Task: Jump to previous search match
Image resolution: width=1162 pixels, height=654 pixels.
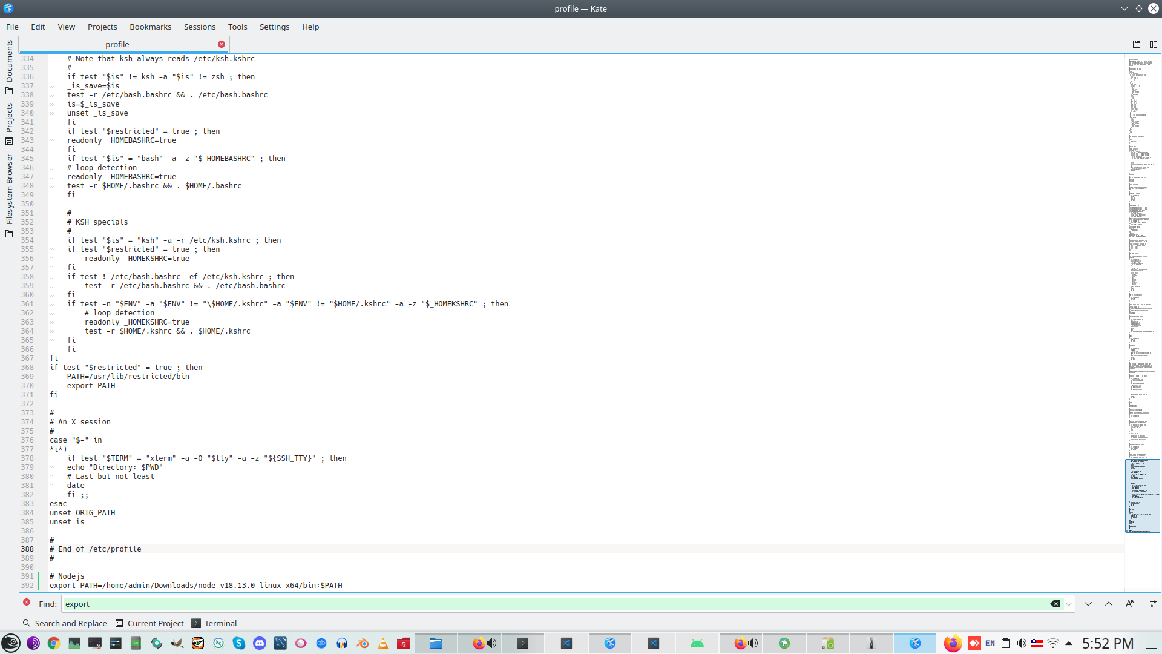Action: coord(1109,604)
